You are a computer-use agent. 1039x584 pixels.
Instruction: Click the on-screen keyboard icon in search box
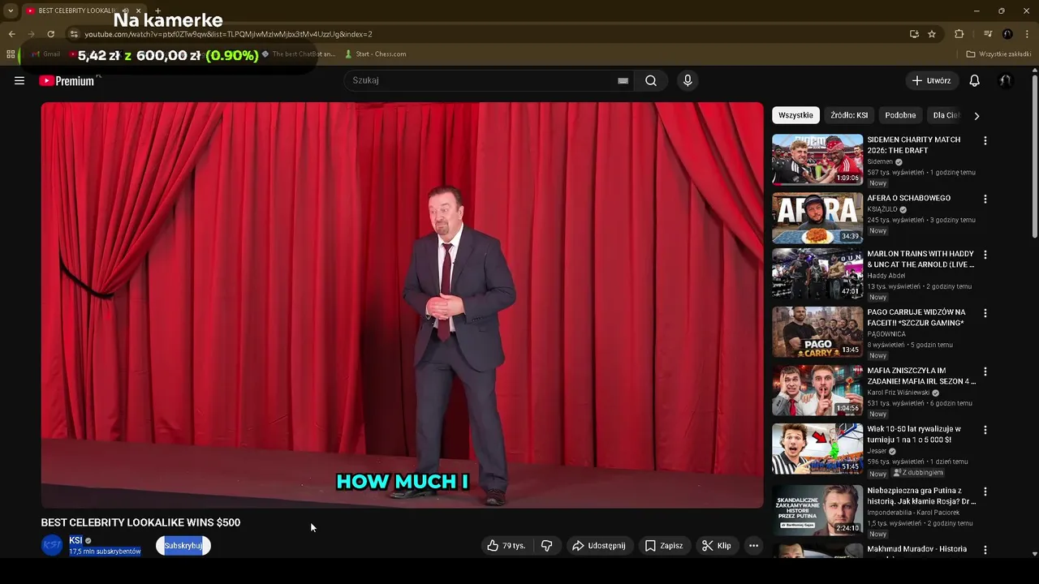tap(623, 80)
